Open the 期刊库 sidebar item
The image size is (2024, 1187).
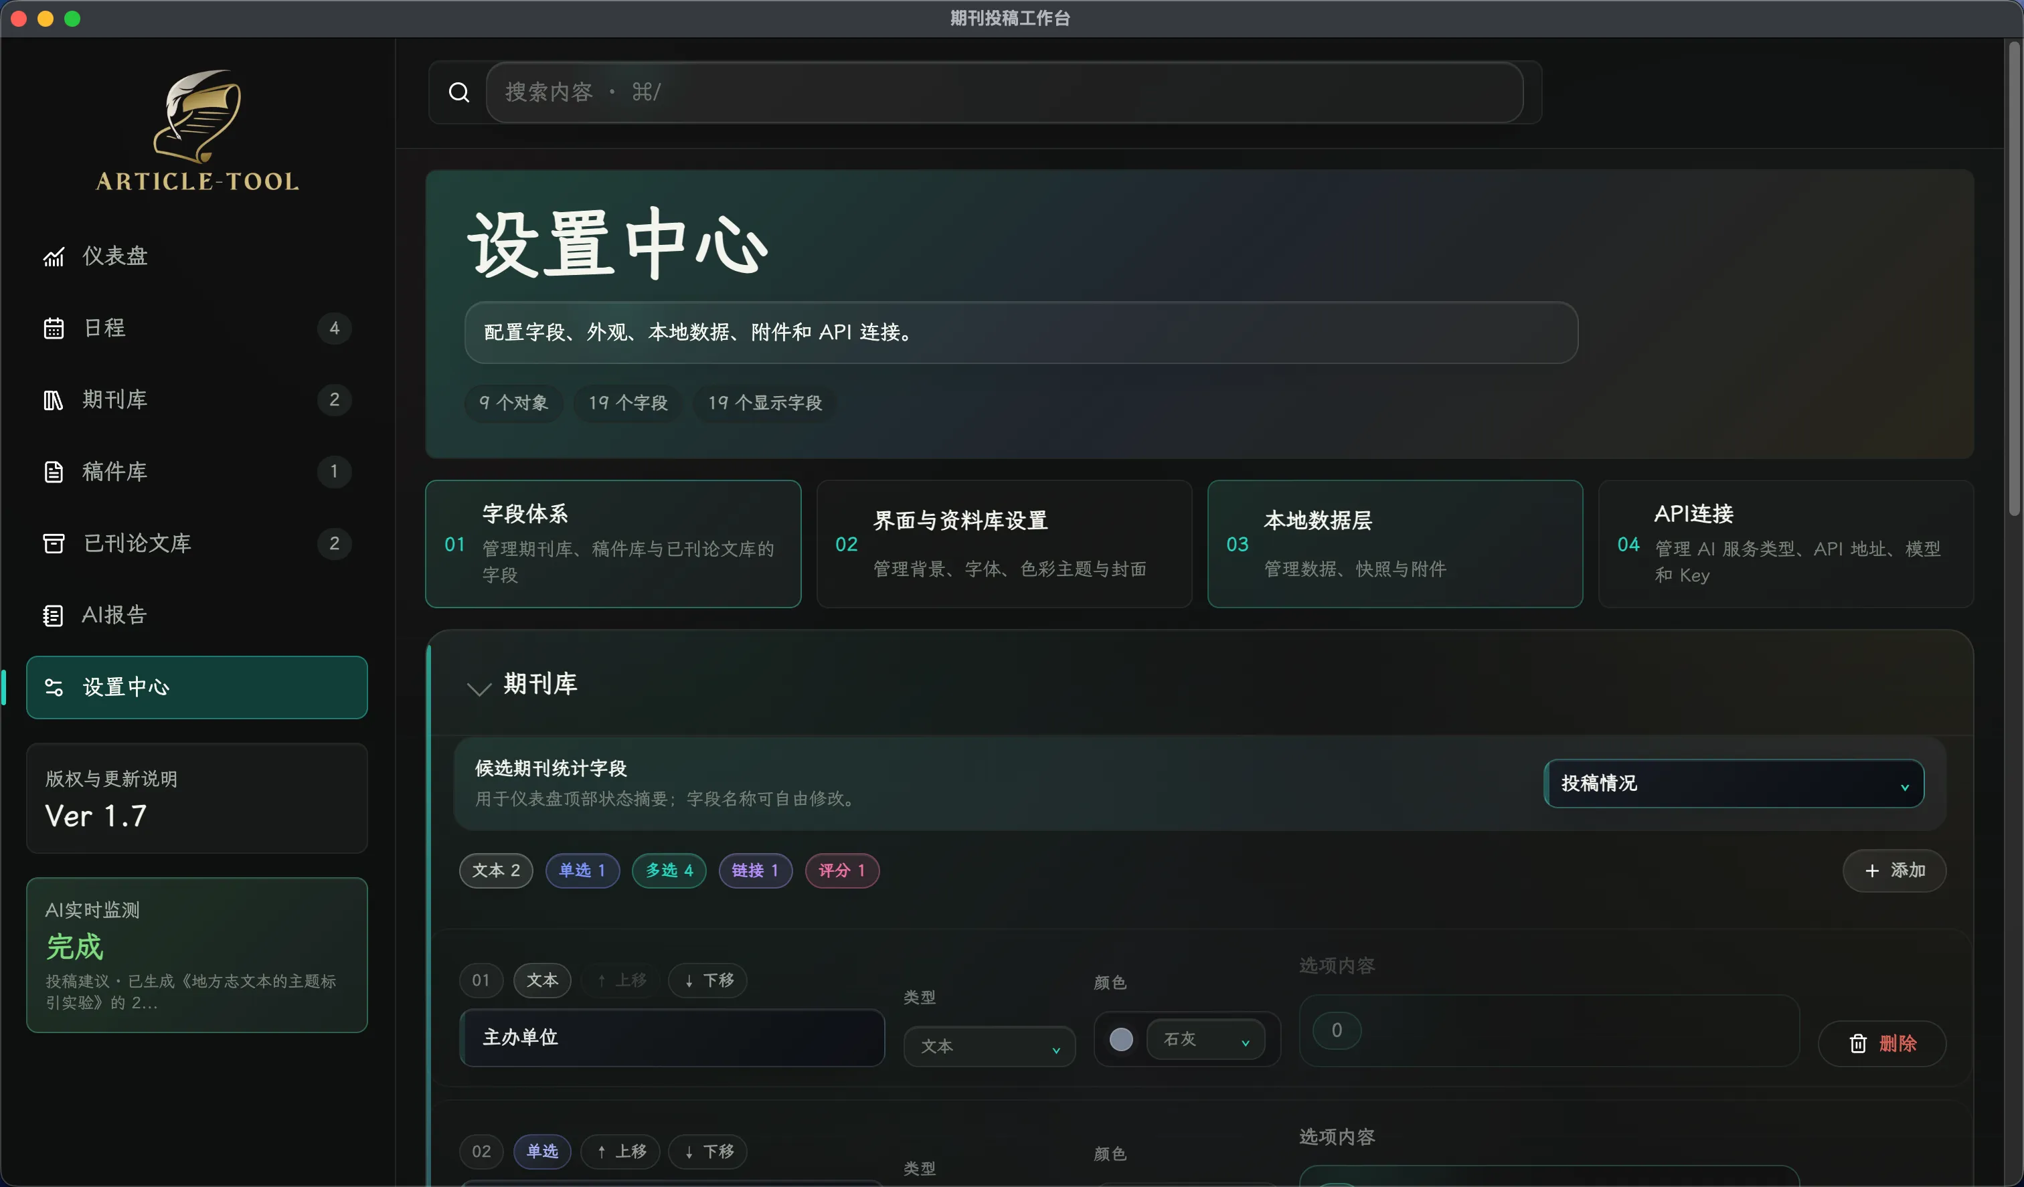(x=197, y=400)
